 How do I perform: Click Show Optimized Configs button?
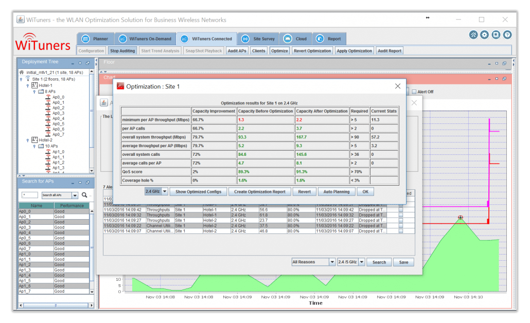(x=199, y=191)
